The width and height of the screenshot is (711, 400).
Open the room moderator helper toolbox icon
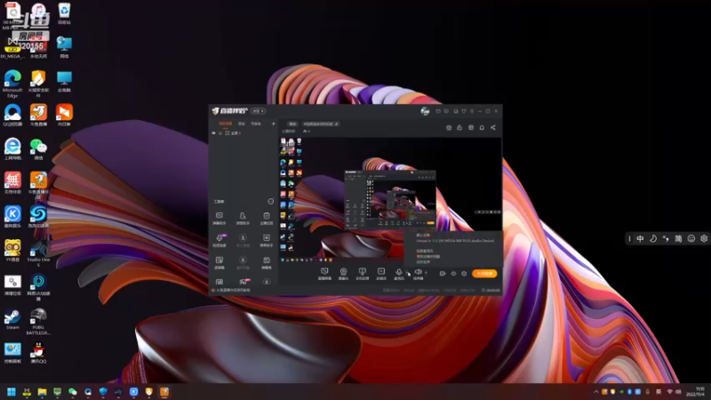[243, 218]
